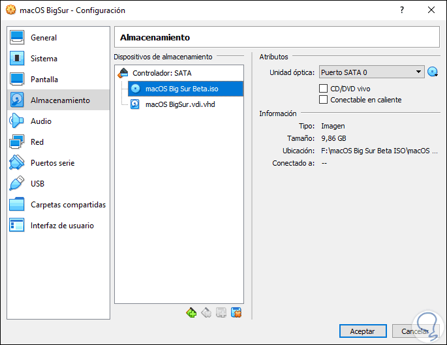Click the add controller icon
This screenshot has height=345, width=447.
pyautogui.click(x=191, y=313)
